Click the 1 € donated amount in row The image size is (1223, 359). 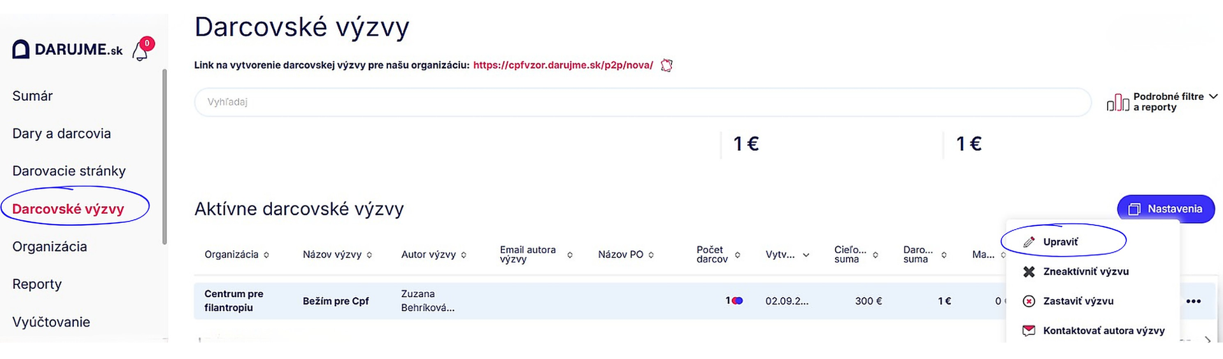[x=944, y=301]
